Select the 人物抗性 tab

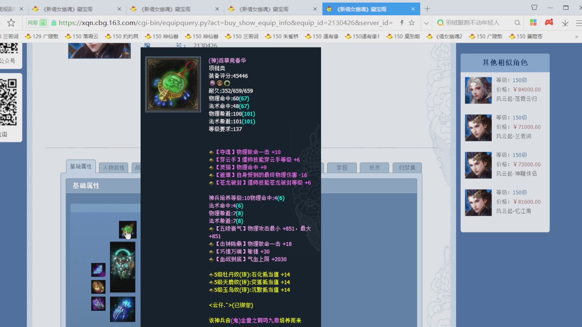pyautogui.click(x=114, y=168)
